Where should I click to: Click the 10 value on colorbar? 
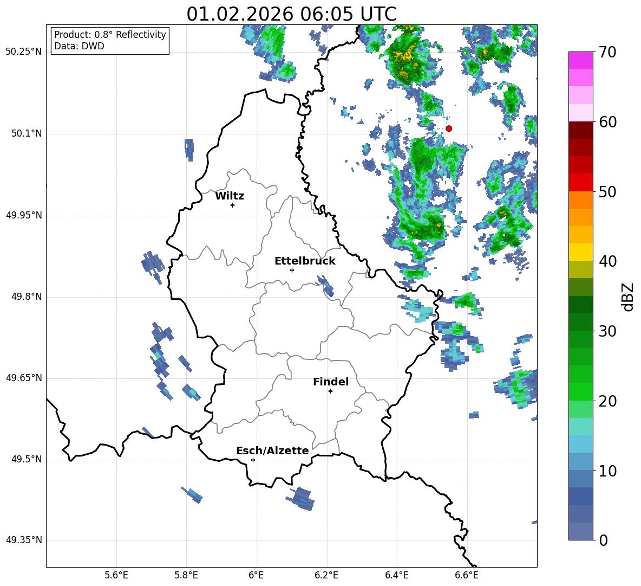608,471
